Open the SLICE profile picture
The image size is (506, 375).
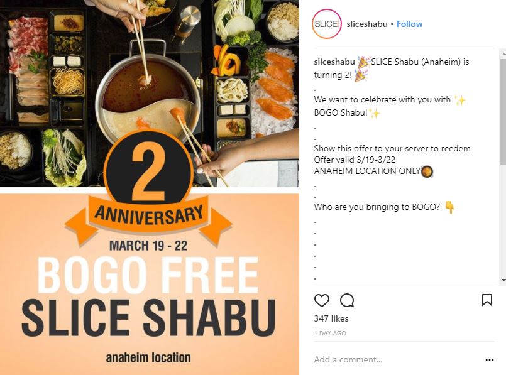pos(327,24)
